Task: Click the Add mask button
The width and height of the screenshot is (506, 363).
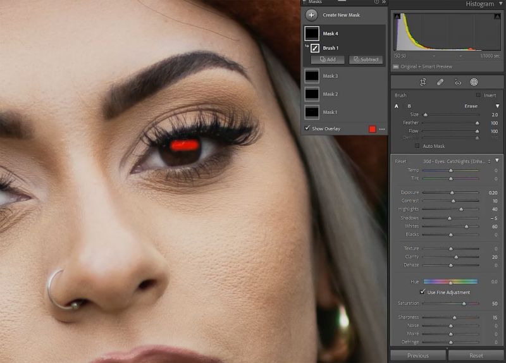Action: pyautogui.click(x=328, y=59)
